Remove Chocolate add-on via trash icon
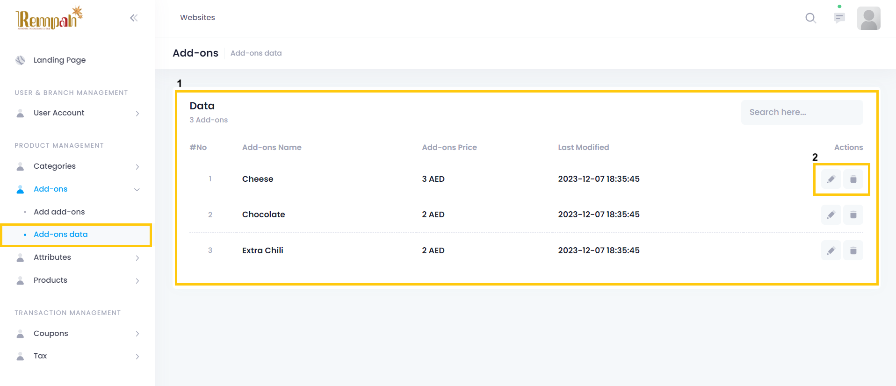896x386 pixels. [853, 215]
